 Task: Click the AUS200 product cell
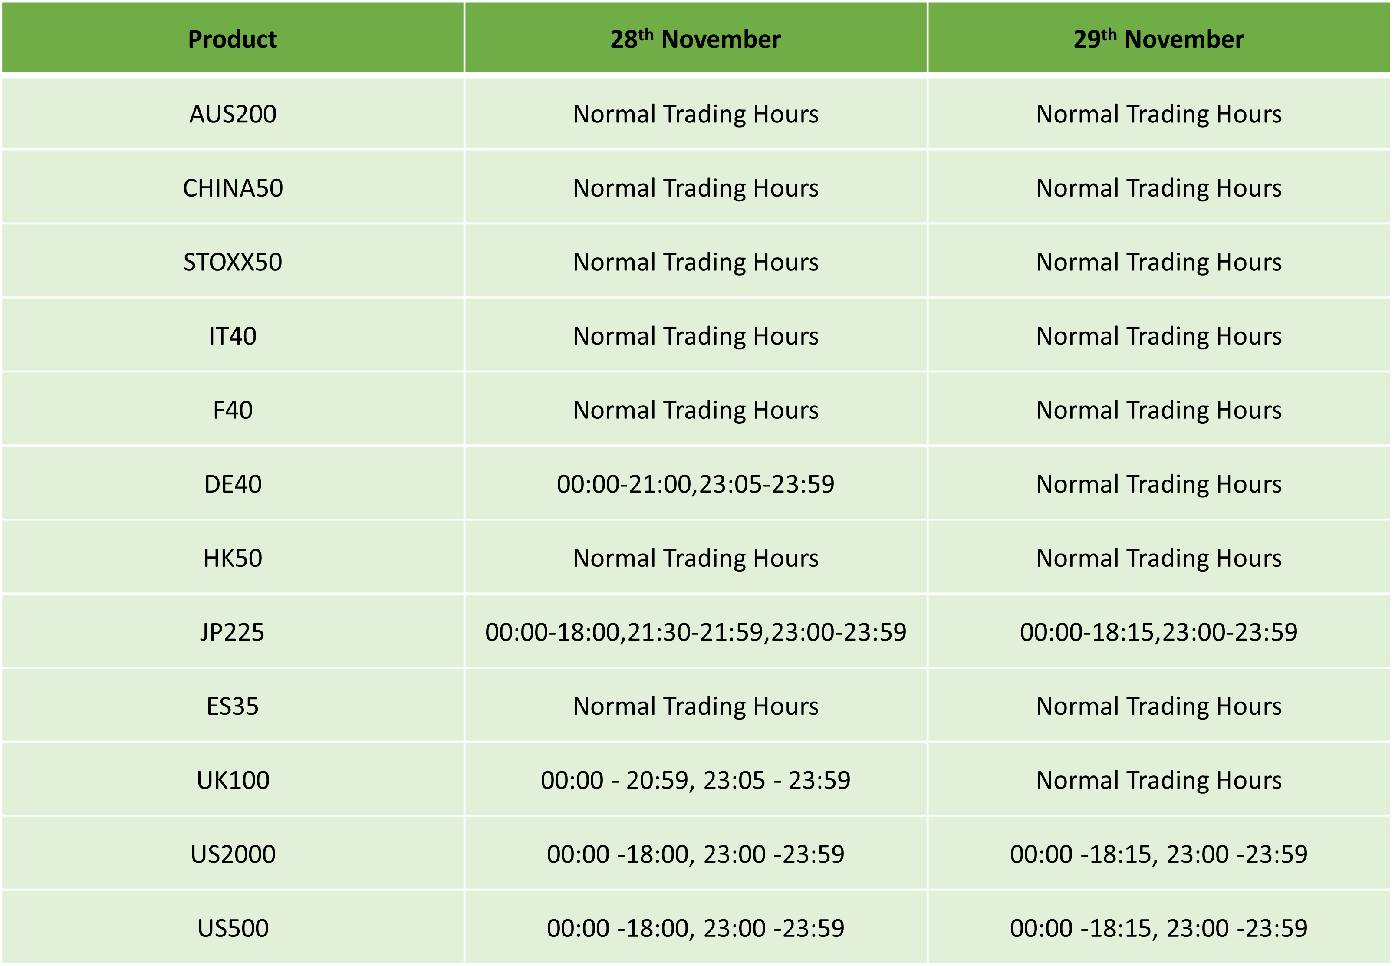pos(232,114)
